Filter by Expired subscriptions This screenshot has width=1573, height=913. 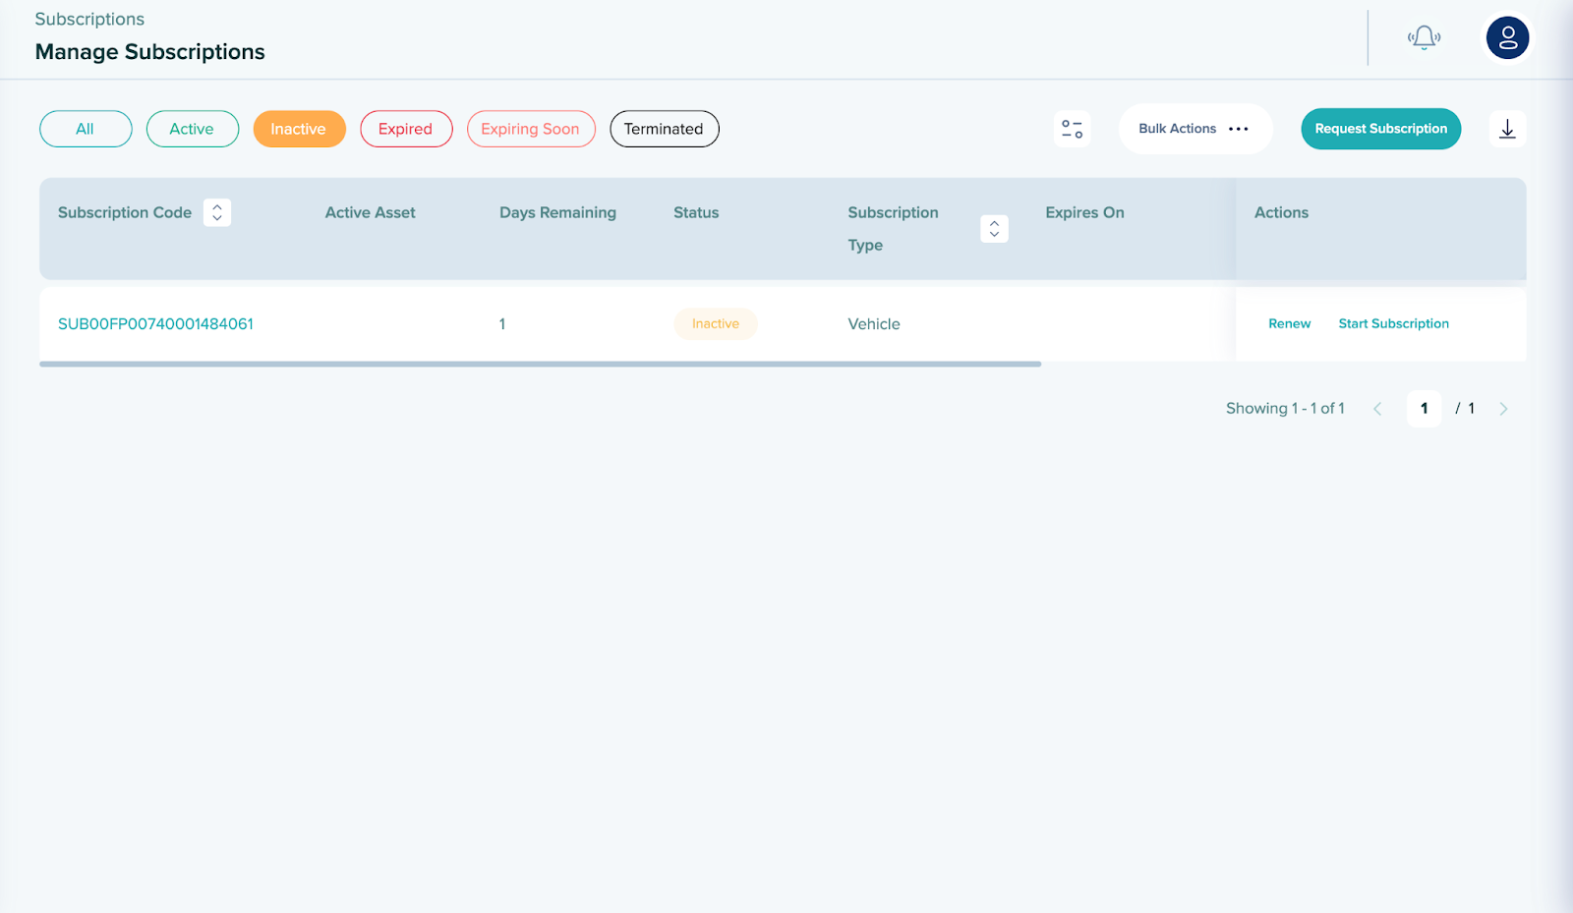point(406,129)
